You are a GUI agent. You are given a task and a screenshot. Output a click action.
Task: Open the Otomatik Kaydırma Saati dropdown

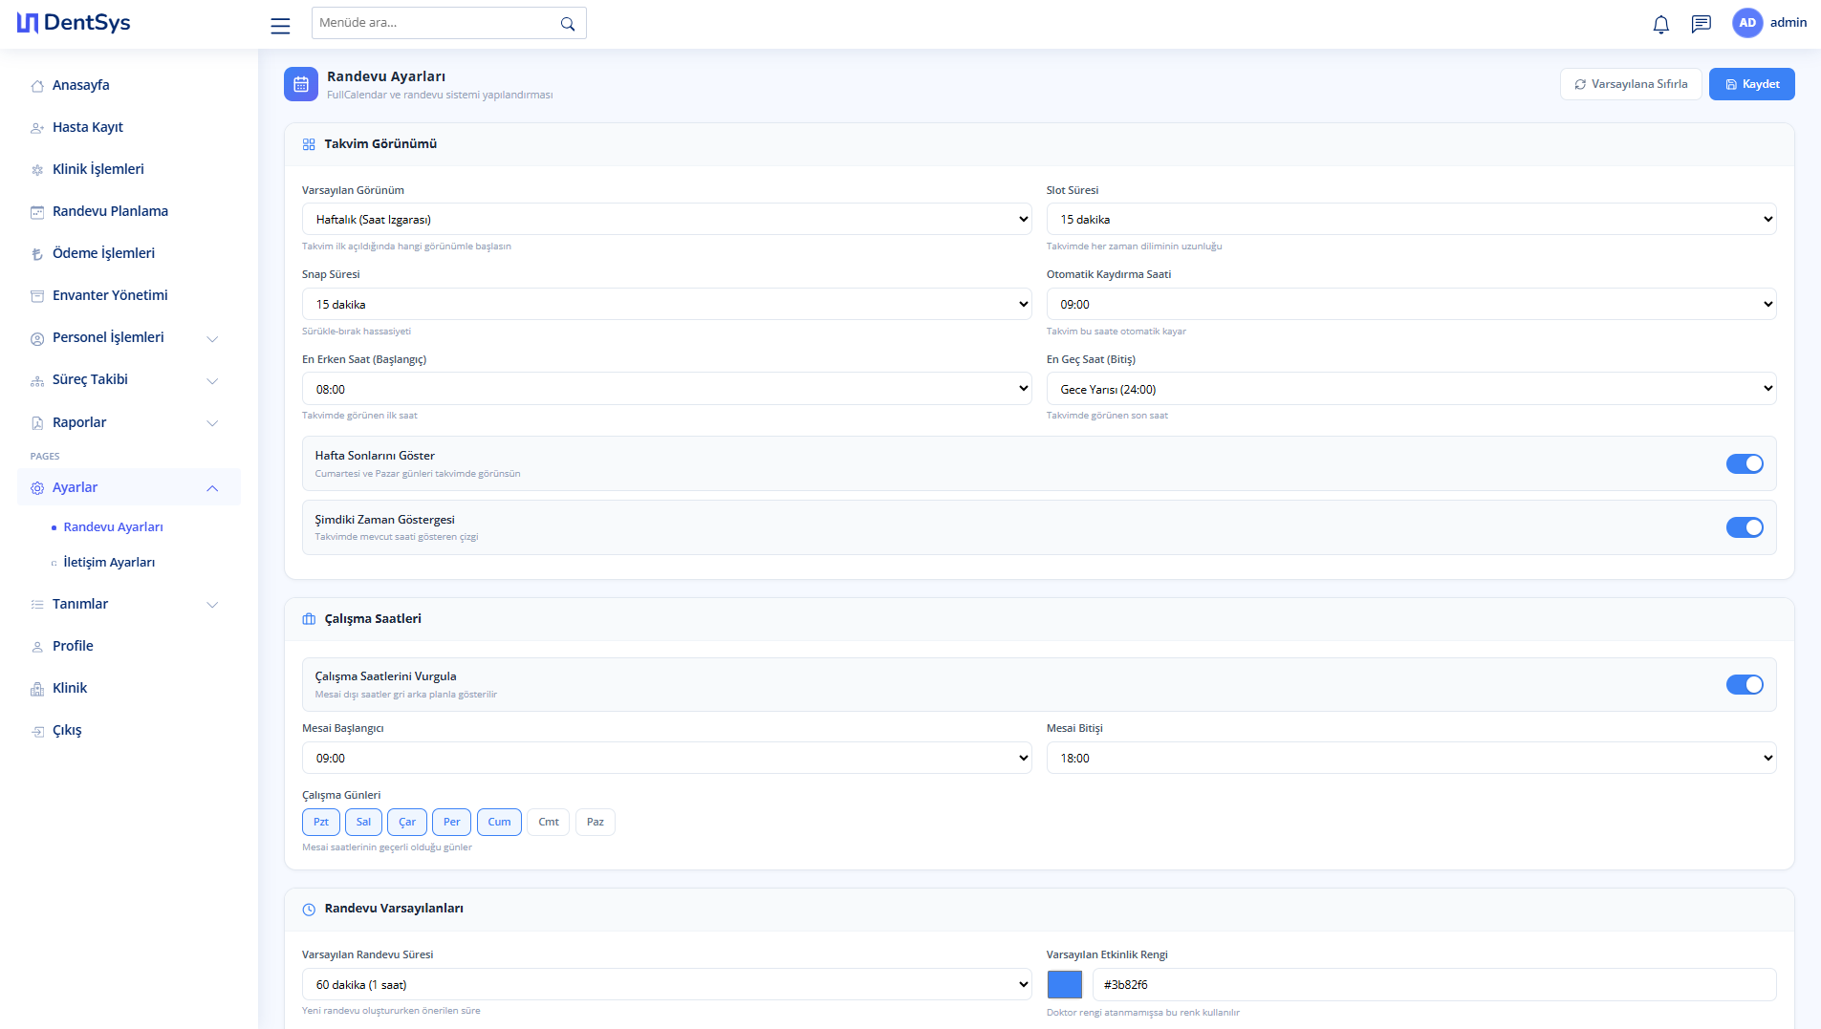pyautogui.click(x=1411, y=304)
